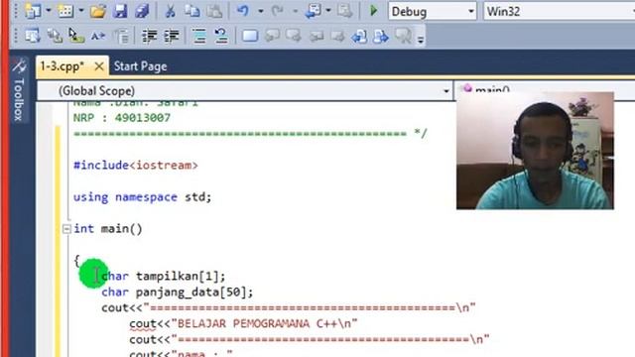Undo the last edit with Undo icon
635x357 pixels.
pyautogui.click(x=242, y=11)
